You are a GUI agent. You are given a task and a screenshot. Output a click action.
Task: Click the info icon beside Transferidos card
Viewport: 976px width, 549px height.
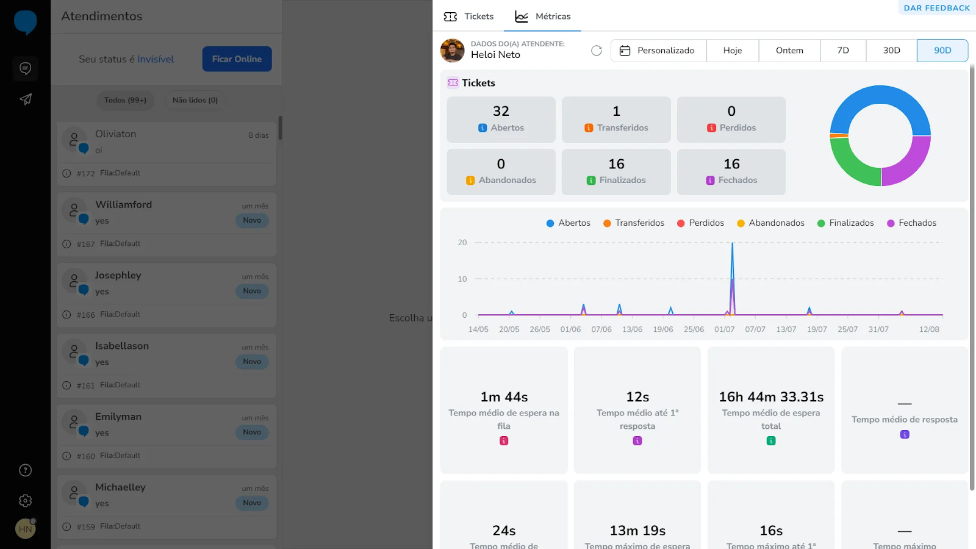point(589,128)
